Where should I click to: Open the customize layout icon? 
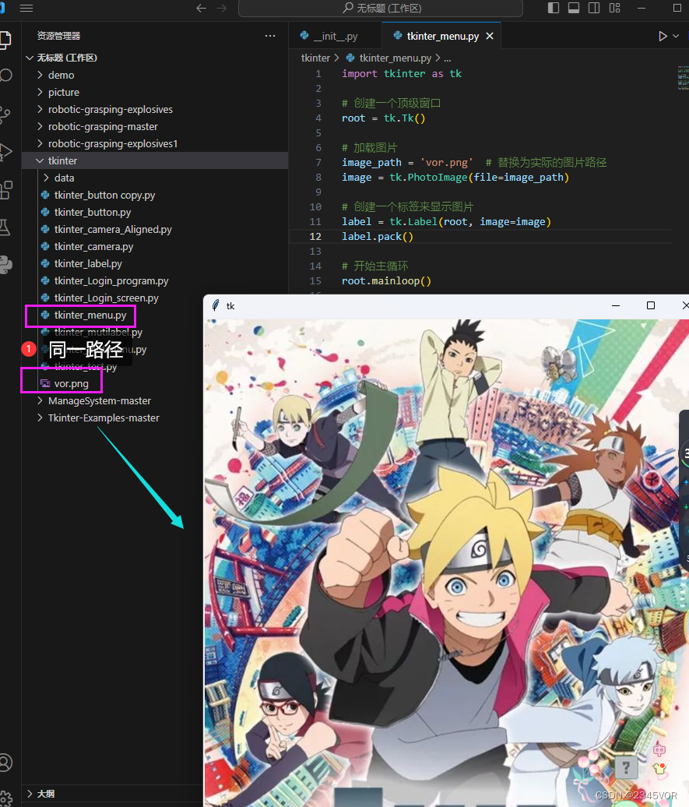pos(614,8)
